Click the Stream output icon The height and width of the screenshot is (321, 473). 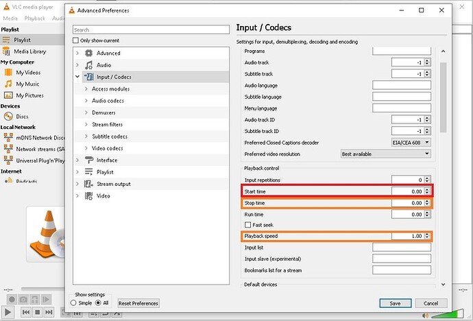88,184
